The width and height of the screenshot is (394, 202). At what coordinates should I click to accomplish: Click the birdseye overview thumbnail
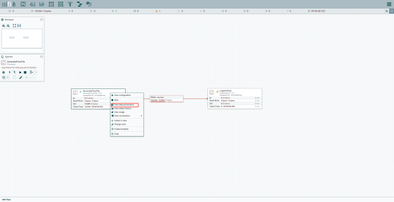22,38
